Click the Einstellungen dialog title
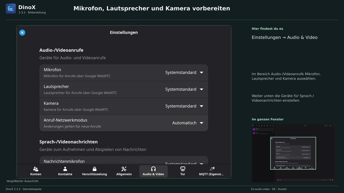 tap(124, 32)
